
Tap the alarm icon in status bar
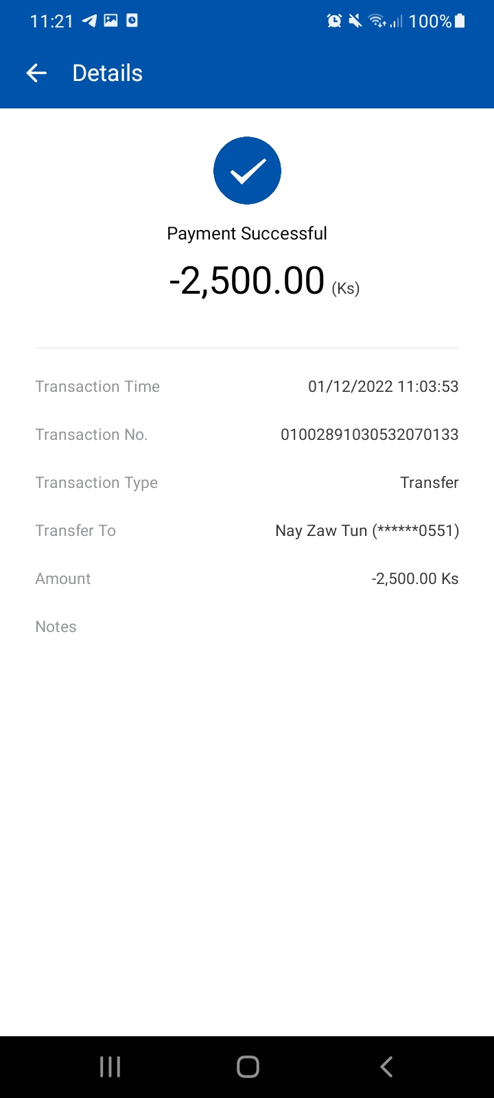click(x=334, y=21)
